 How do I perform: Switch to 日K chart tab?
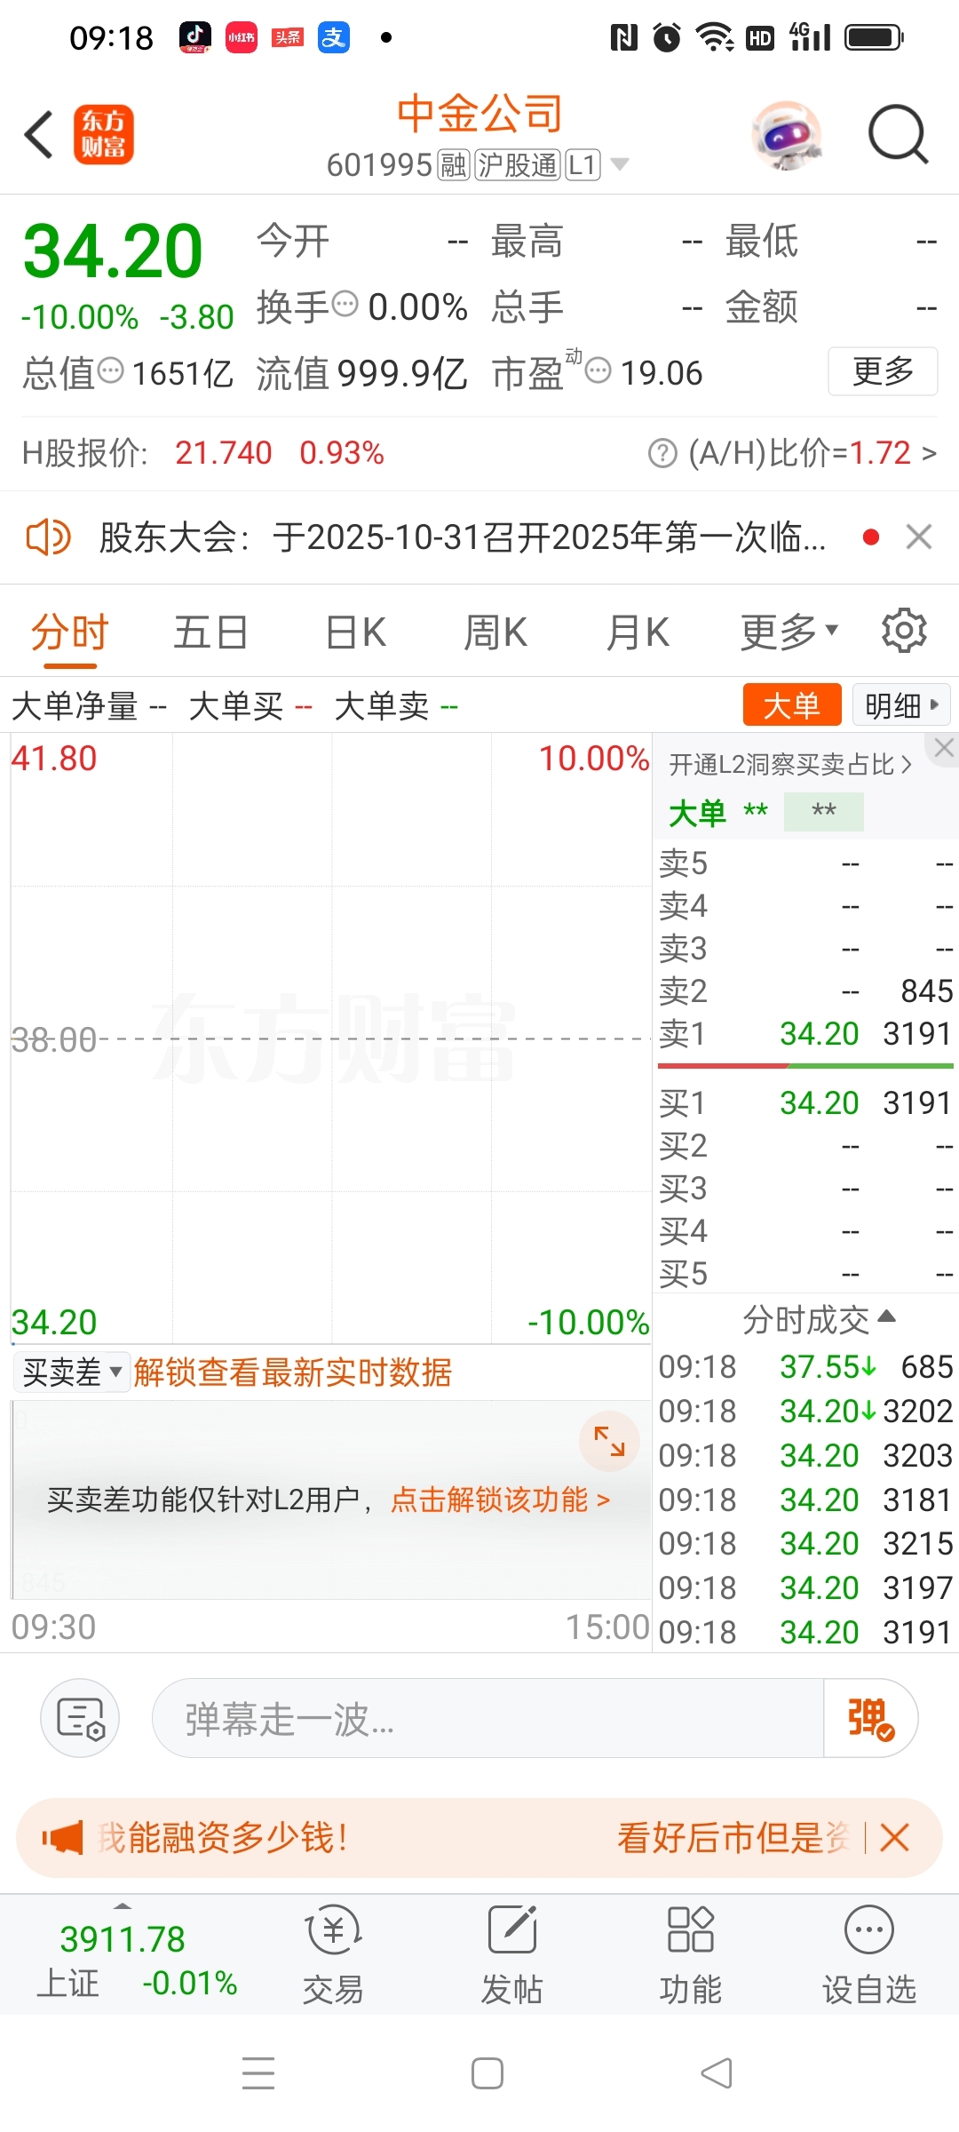(355, 633)
